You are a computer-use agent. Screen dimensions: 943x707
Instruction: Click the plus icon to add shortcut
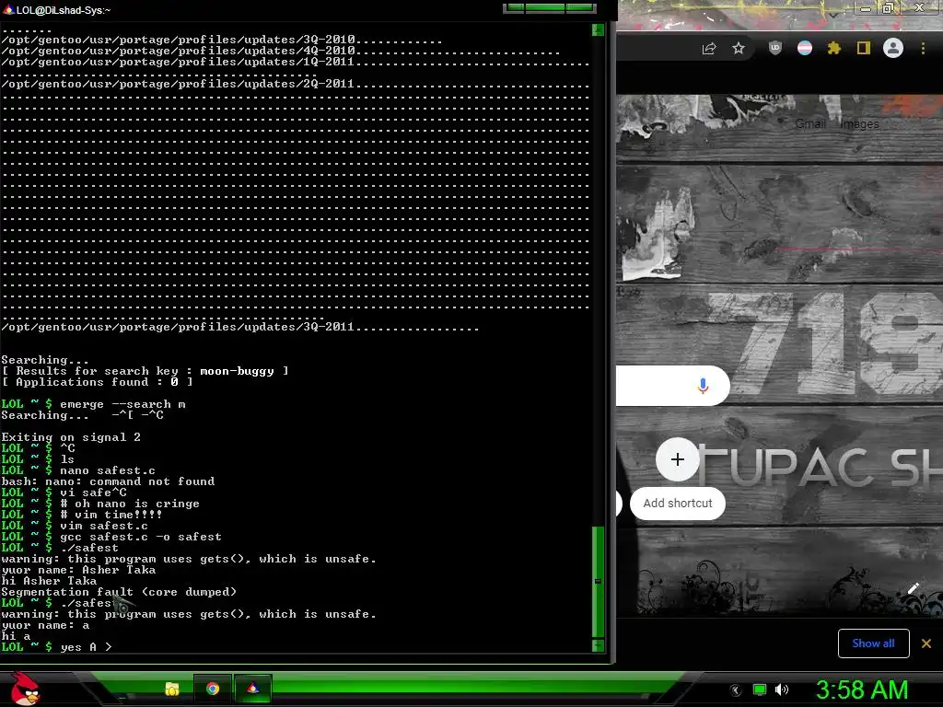click(x=678, y=459)
